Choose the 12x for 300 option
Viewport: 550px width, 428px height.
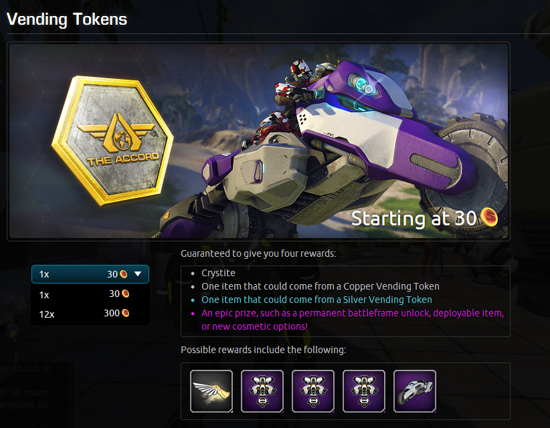point(90,314)
